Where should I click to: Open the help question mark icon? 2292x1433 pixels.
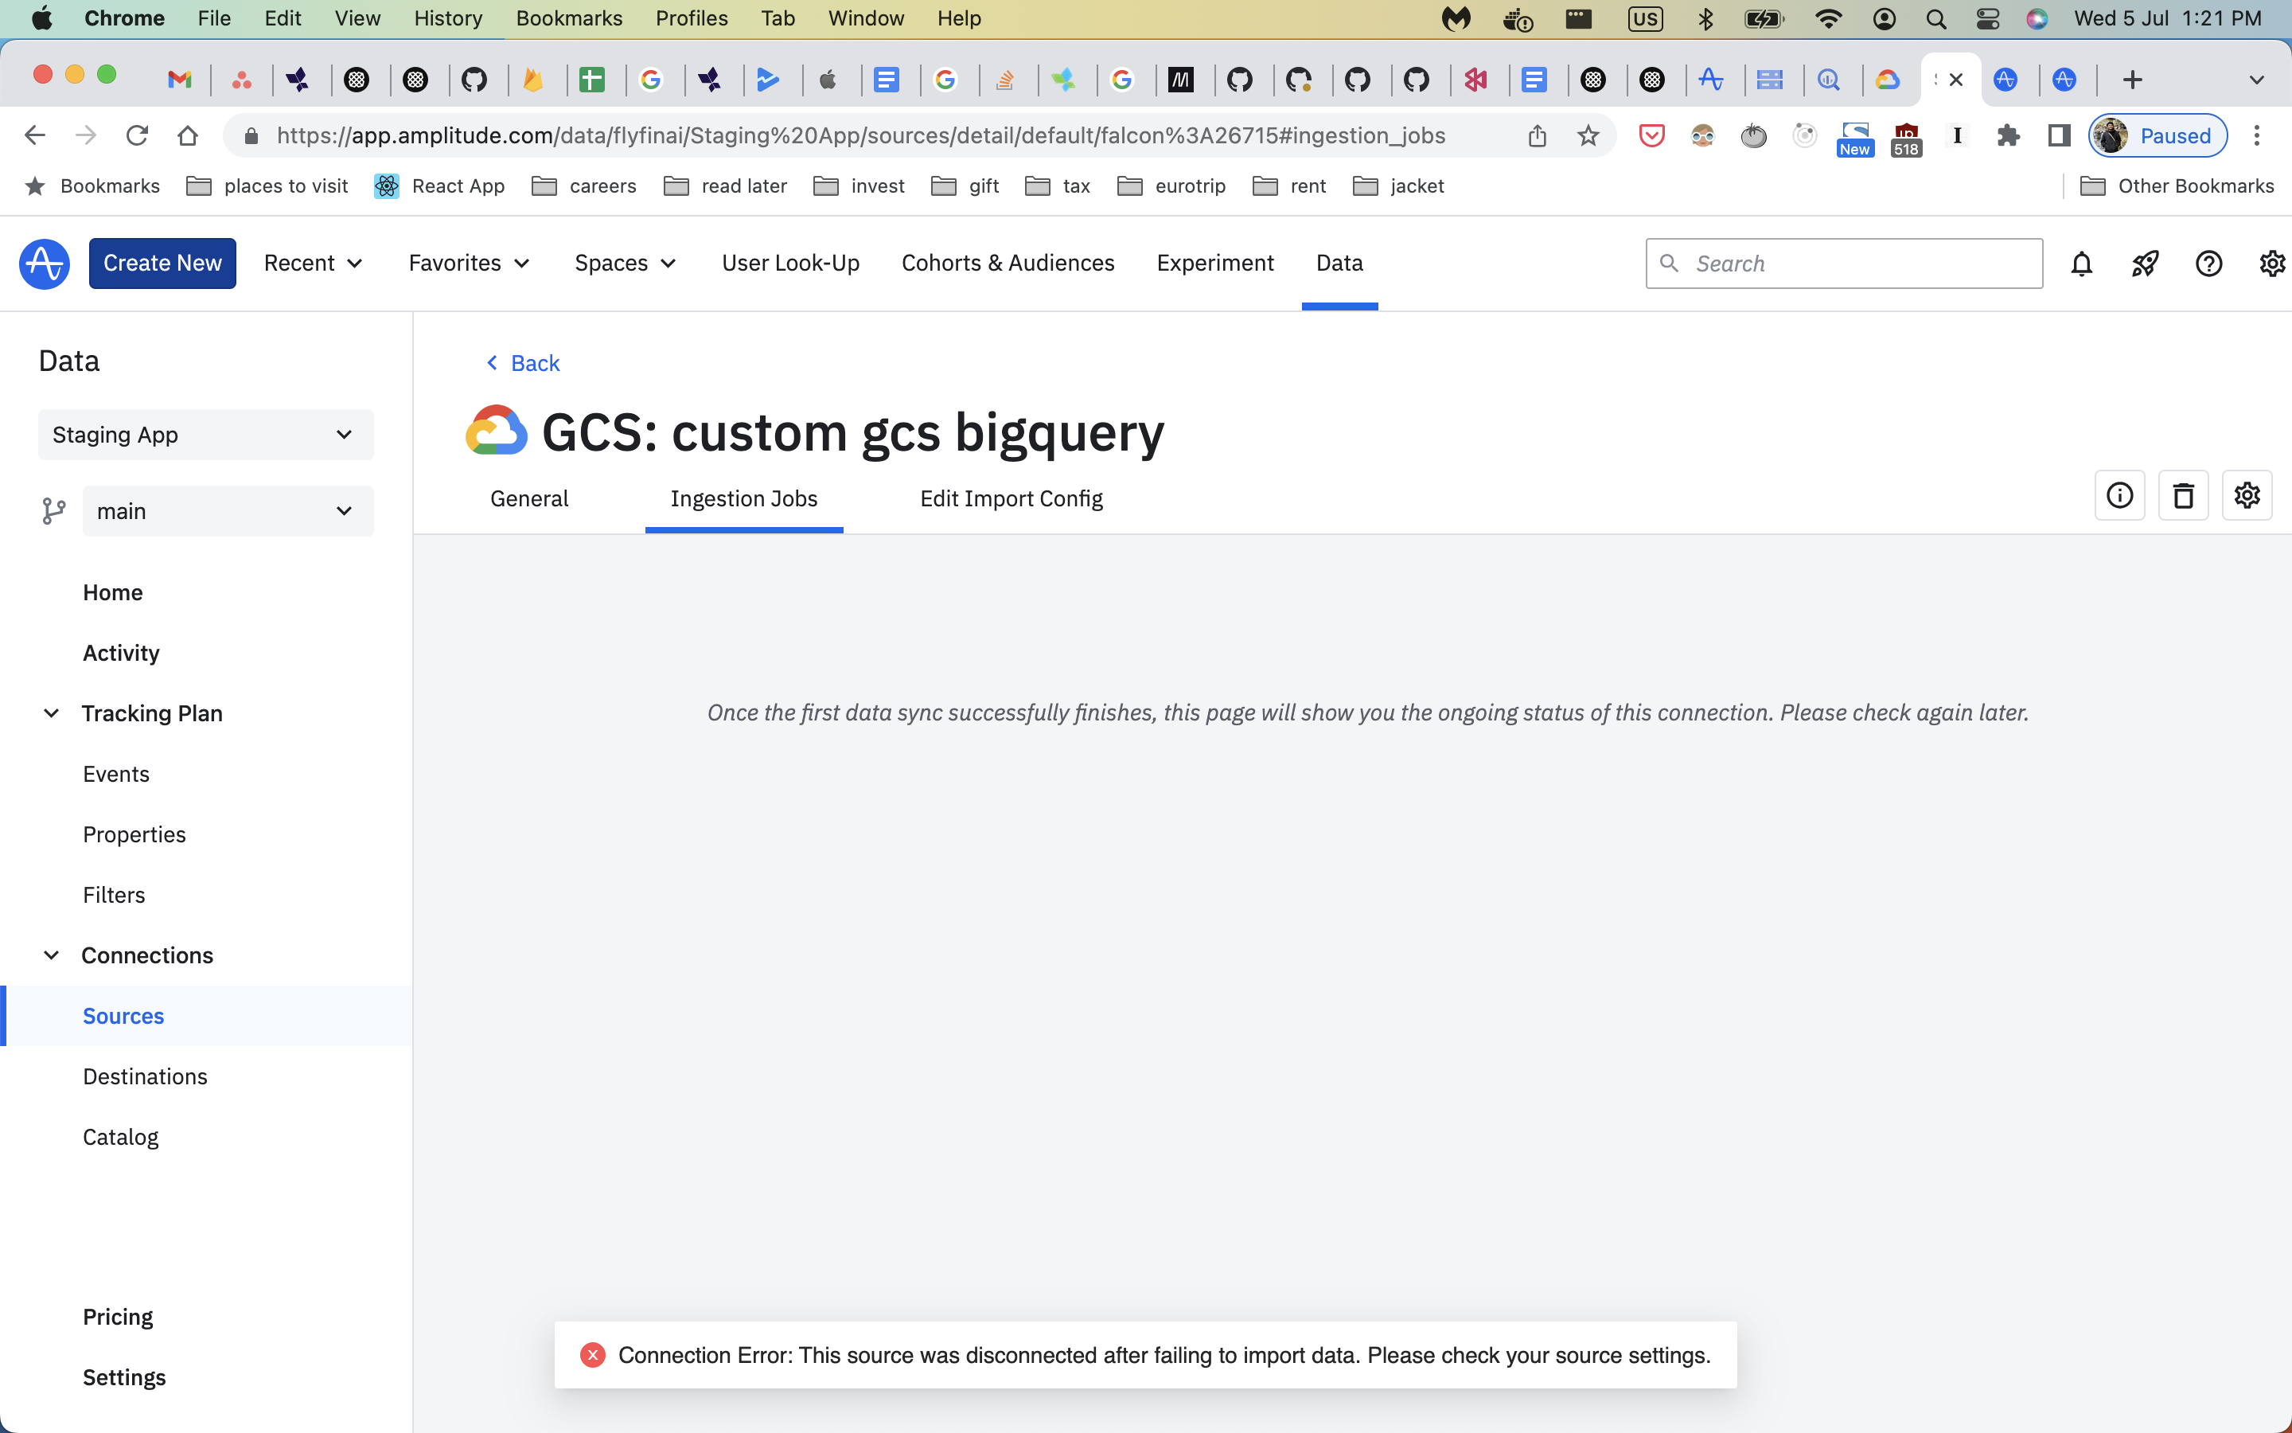click(2208, 264)
